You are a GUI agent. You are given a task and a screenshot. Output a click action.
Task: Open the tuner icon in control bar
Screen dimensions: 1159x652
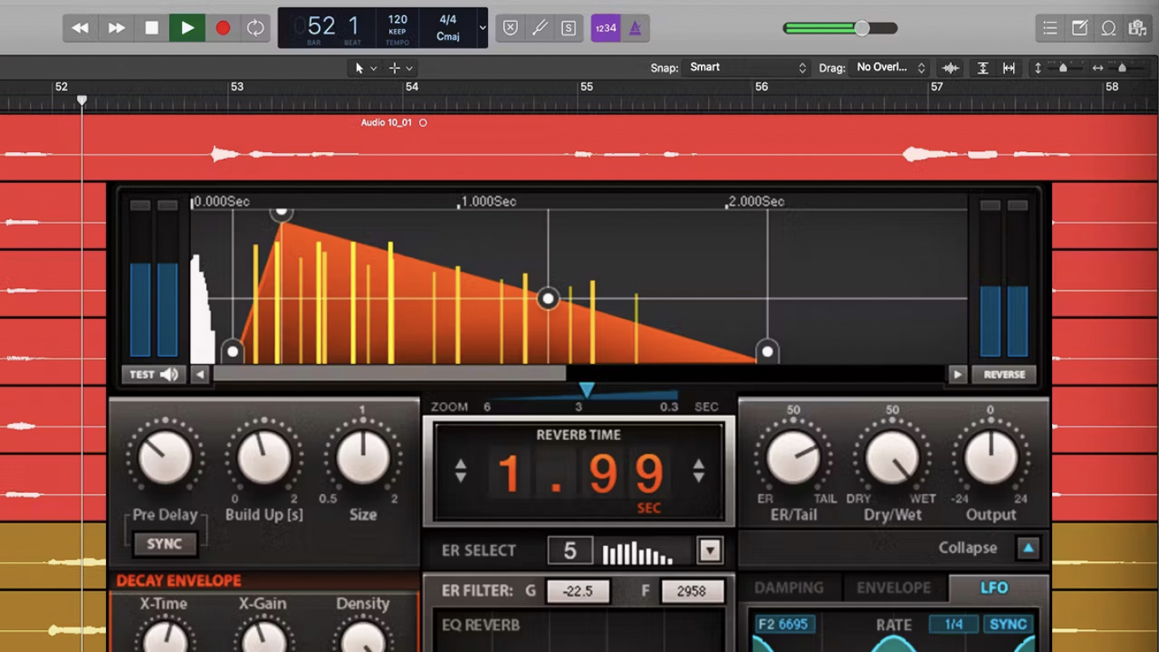click(x=540, y=28)
